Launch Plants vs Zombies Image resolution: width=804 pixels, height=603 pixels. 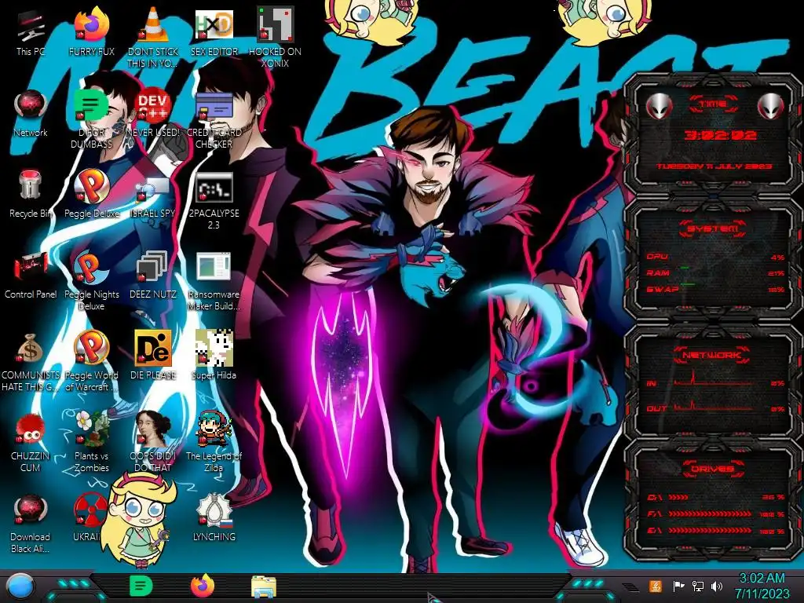point(91,442)
